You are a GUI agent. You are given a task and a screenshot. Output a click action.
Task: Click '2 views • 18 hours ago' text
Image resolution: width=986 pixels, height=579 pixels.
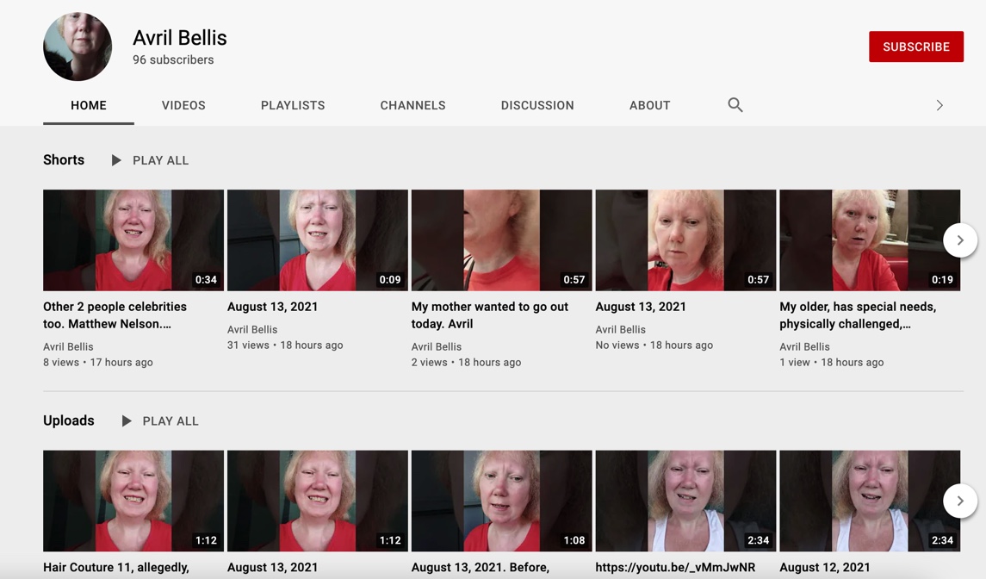point(466,363)
